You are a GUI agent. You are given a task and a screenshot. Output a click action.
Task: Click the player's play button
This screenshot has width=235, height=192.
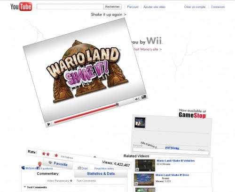(48, 125)
